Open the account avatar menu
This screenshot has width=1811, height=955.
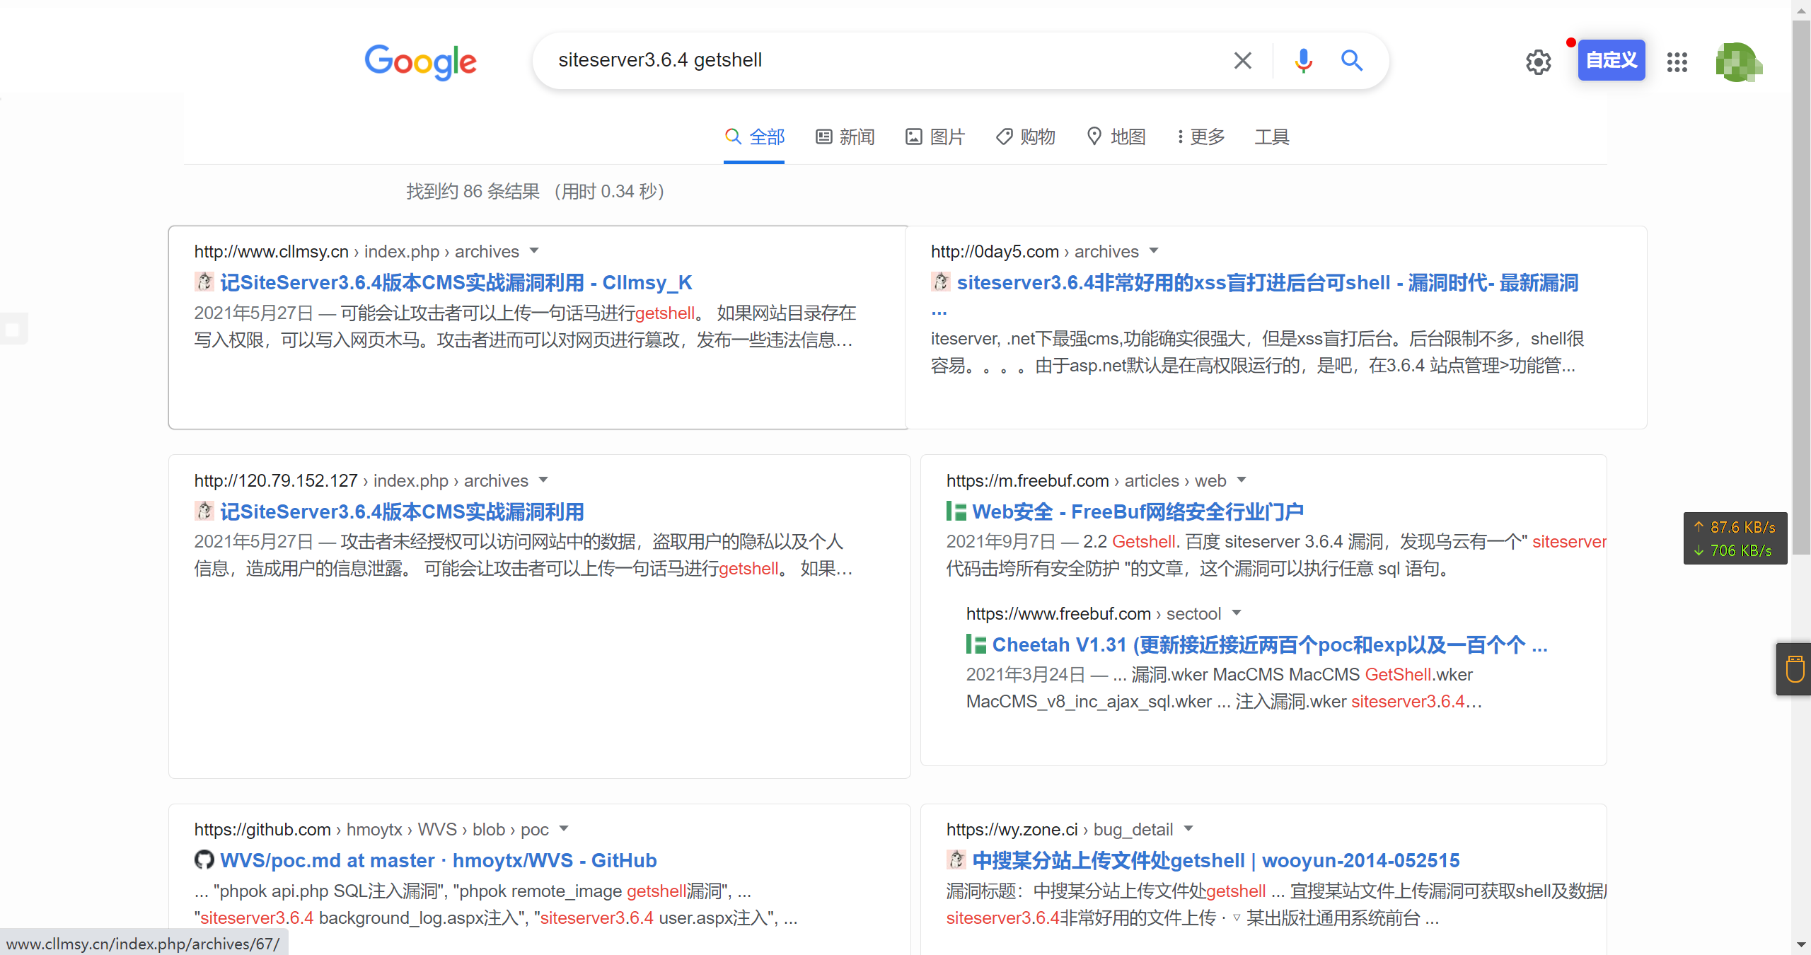(1738, 62)
